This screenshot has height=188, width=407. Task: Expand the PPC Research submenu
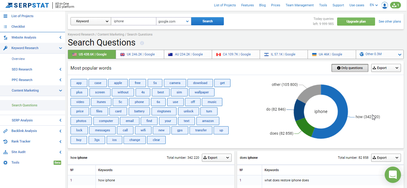click(x=60, y=80)
